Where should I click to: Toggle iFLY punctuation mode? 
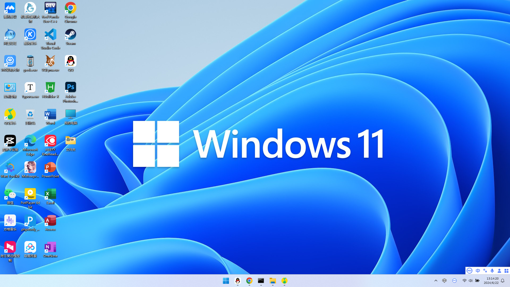(485, 271)
